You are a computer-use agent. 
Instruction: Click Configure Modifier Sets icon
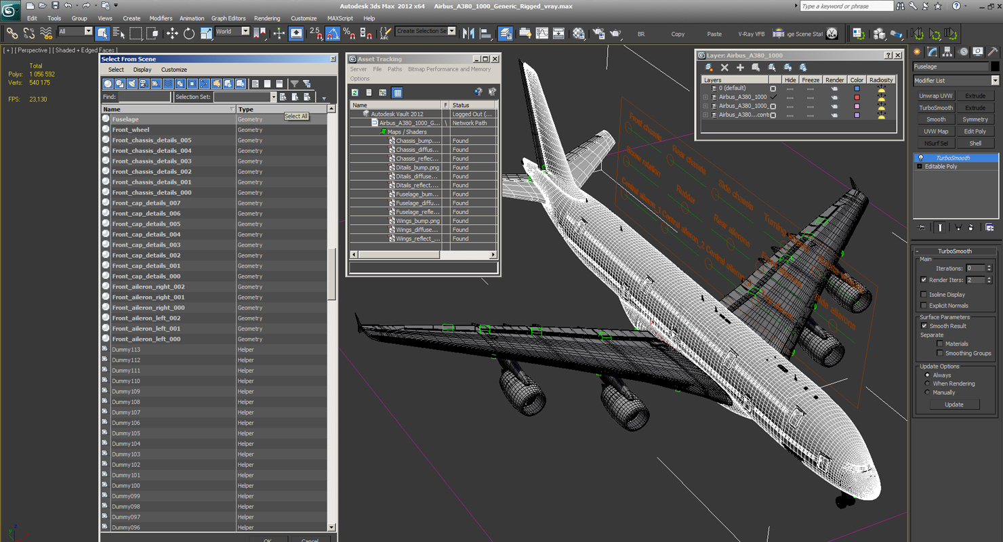click(x=989, y=228)
